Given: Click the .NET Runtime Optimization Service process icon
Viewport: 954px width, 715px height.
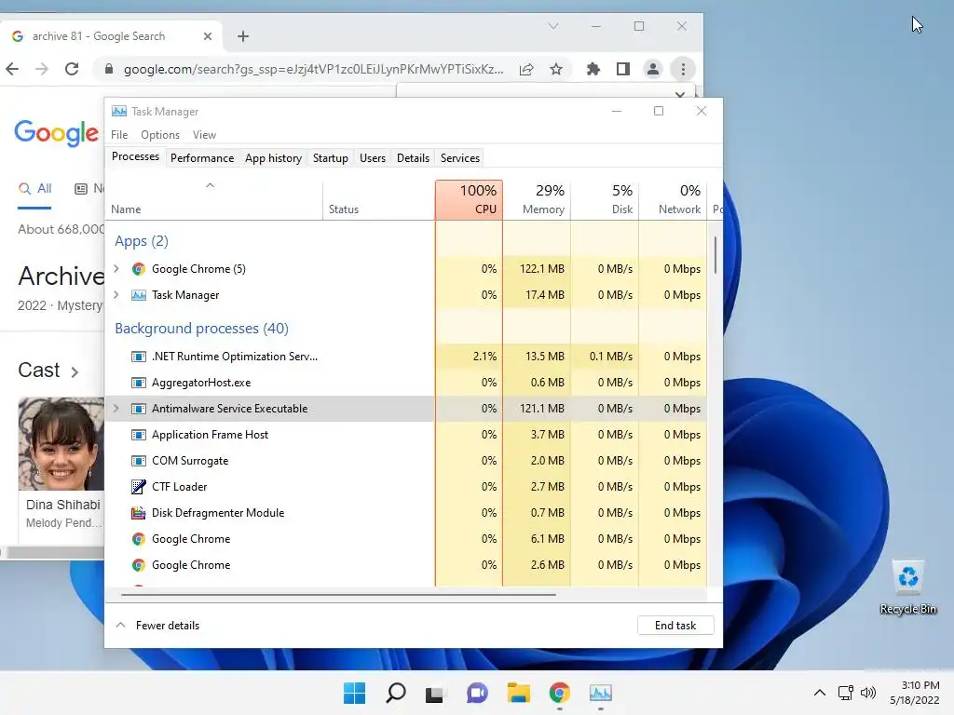Looking at the screenshot, I should click(139, 357).
